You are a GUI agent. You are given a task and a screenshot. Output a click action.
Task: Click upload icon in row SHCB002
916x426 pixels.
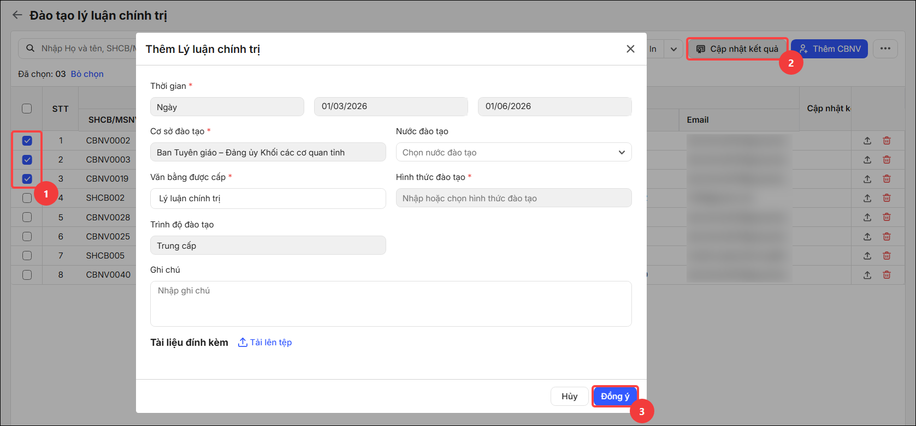tap(867, 198)
